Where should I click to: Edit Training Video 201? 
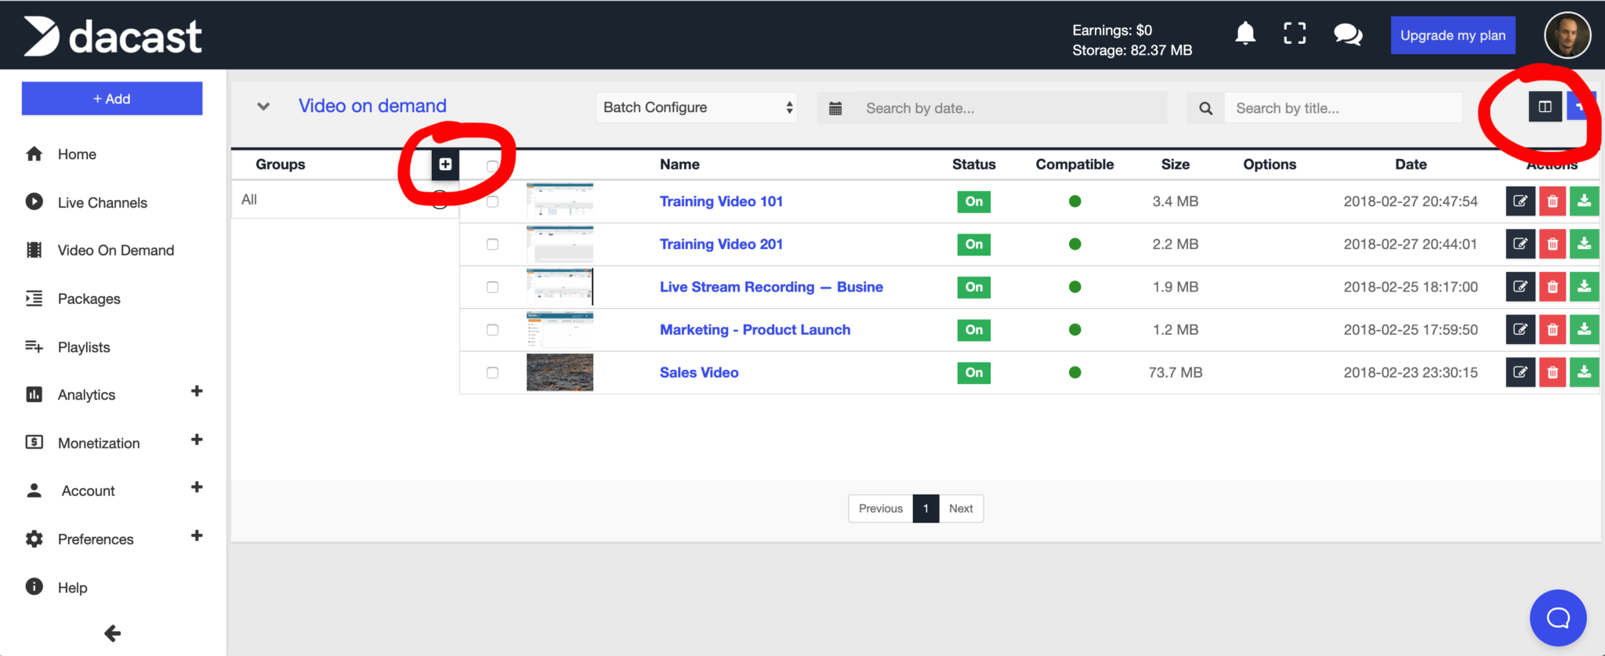tap(1520, 244)
